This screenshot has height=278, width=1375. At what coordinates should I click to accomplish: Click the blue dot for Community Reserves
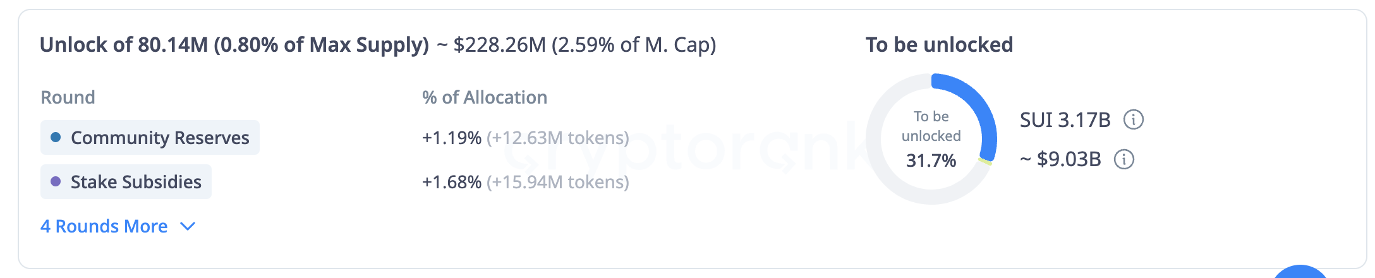(x=56, y=137)
